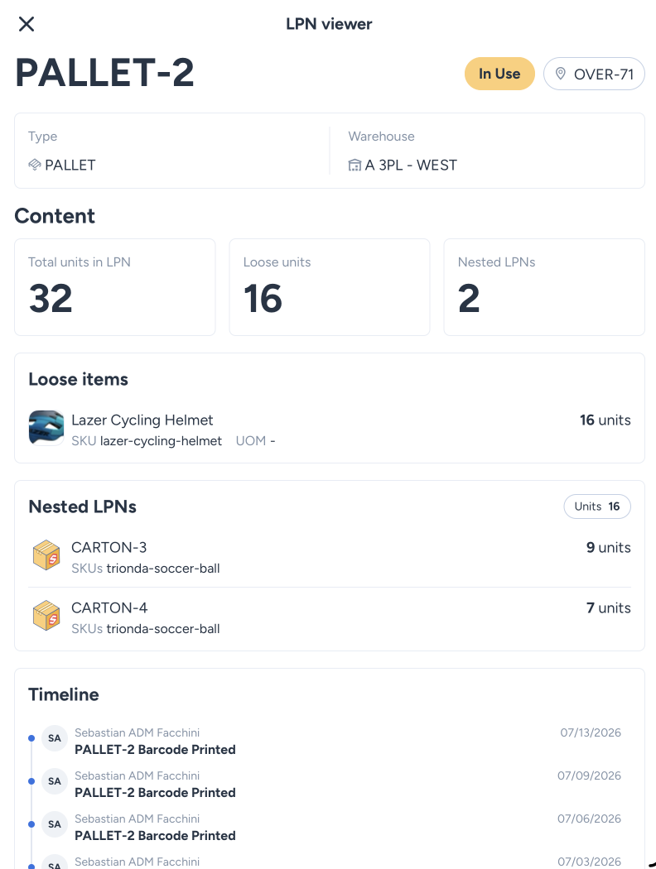Image resolution: width=656 pixels, height=869 pixels.
Task: Click the CARTON-3 box icon
Action: 46,555
